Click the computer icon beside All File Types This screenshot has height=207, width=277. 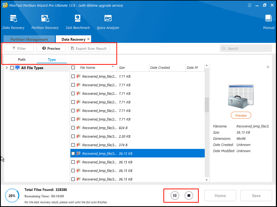(17, 67)
